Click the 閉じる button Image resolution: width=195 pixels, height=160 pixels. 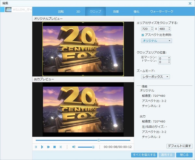click(184, 155)
